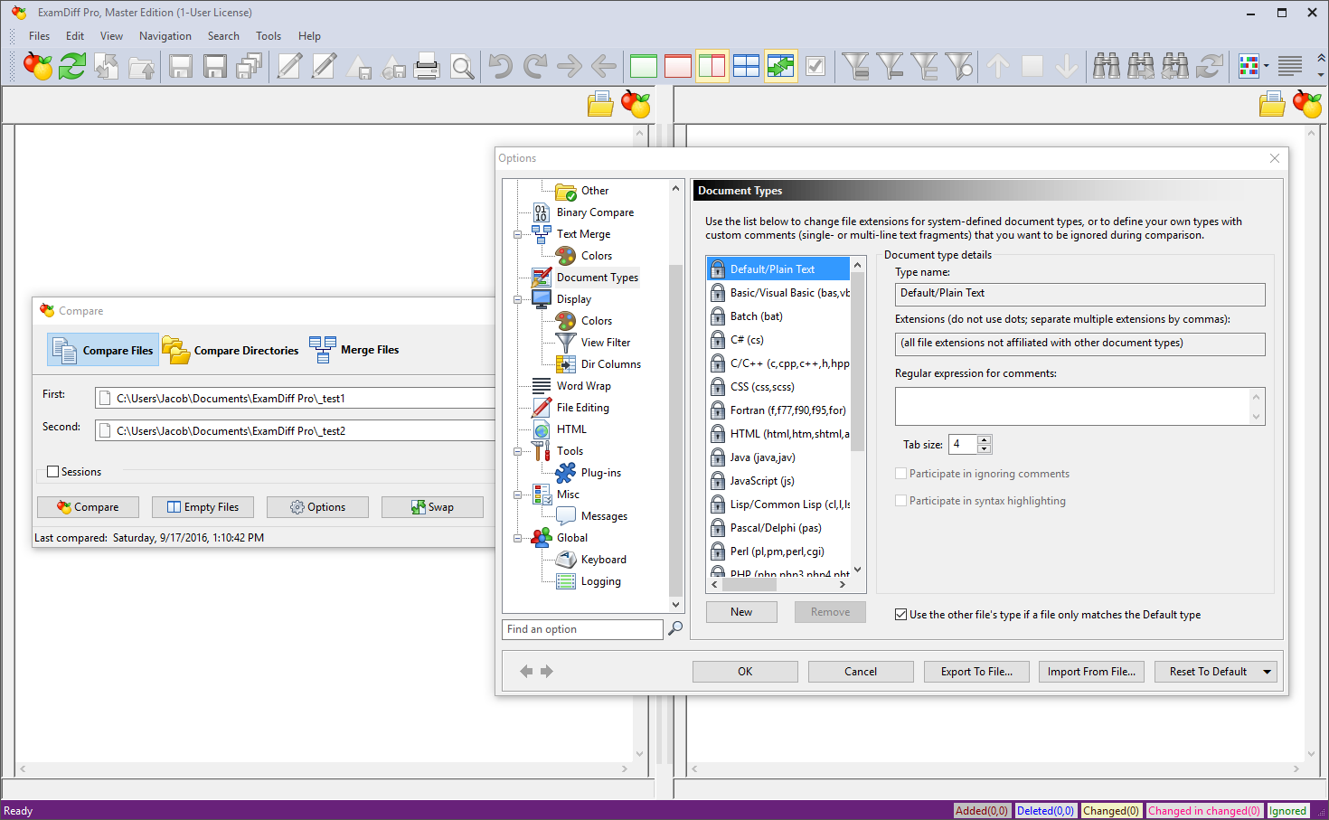The width and height of the screenshot is (1329, 820).
Task: Click the Swap button in Compare dialog
Action: tap(432, 507)
